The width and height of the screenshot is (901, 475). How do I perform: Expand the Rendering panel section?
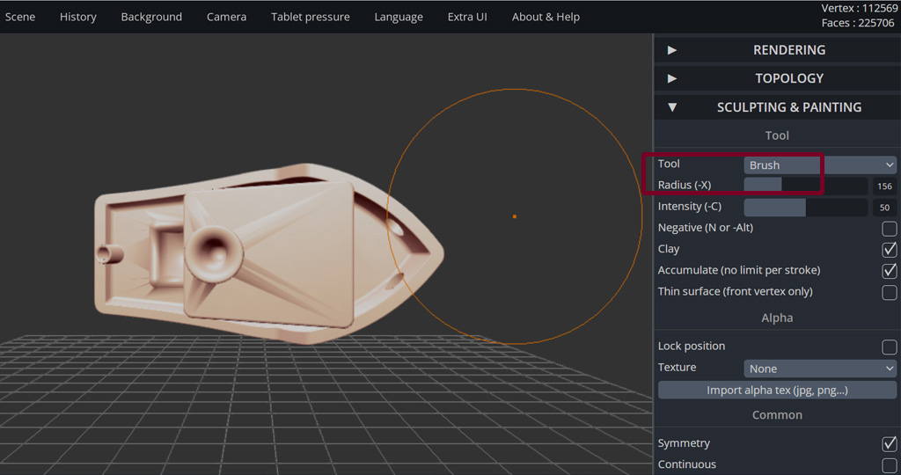click(777, 50)
